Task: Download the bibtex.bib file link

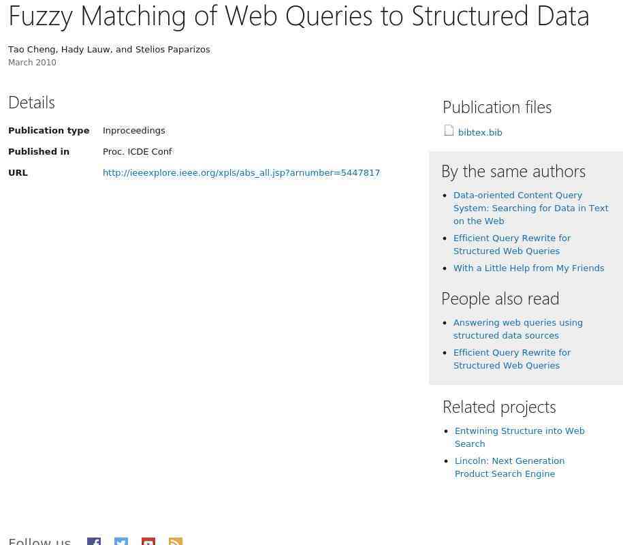Action: (480, 133)
